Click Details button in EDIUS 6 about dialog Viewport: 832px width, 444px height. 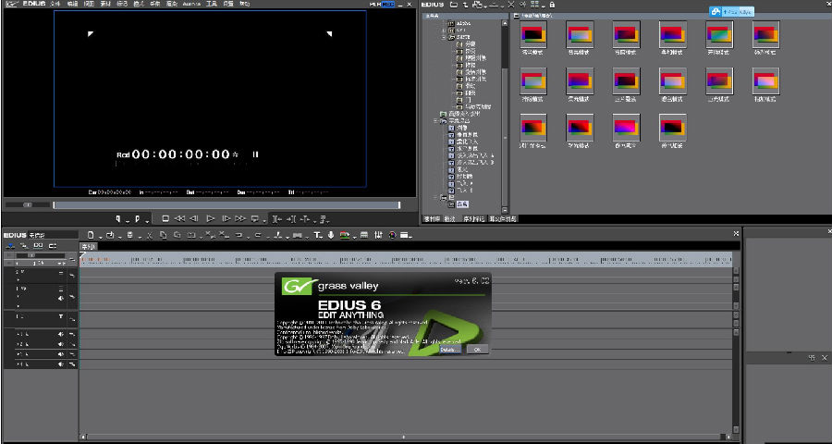tap(450, 350)
